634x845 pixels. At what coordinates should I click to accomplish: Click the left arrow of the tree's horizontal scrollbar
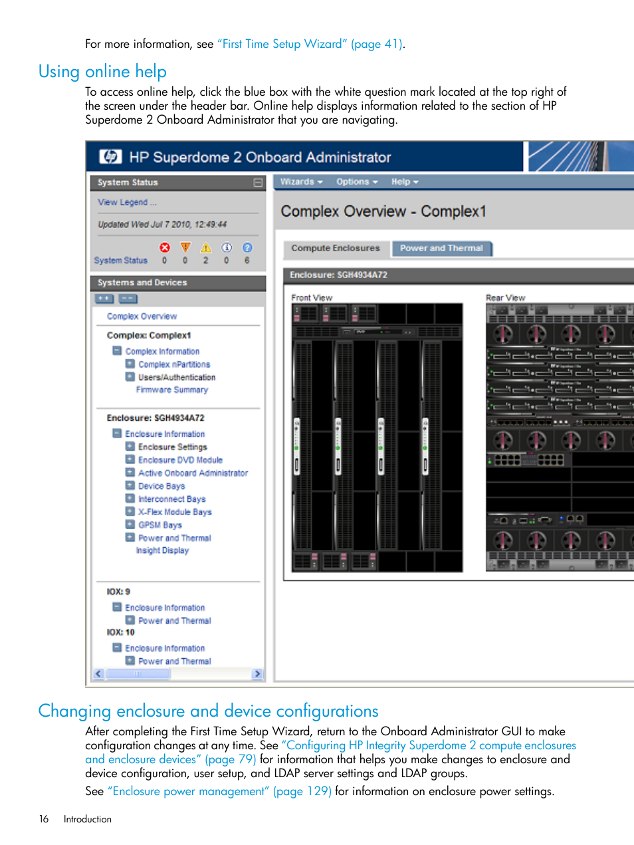(99, 674)
